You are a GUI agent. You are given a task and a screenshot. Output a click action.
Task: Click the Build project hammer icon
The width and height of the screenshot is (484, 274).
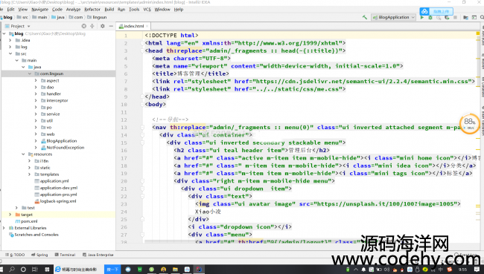point(365,17)
